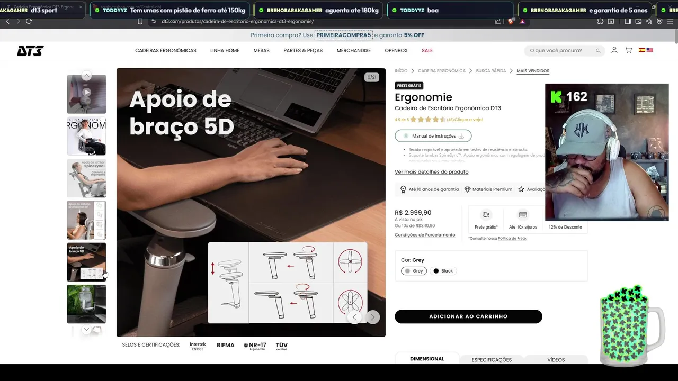Go to next image in gallery
Image resolution: width=678 pixels, height=381 pixels.
(373, 317)
